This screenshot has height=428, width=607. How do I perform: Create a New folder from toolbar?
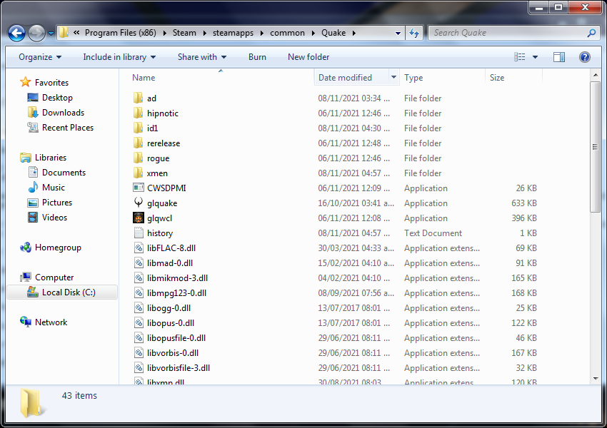point(308,57)
